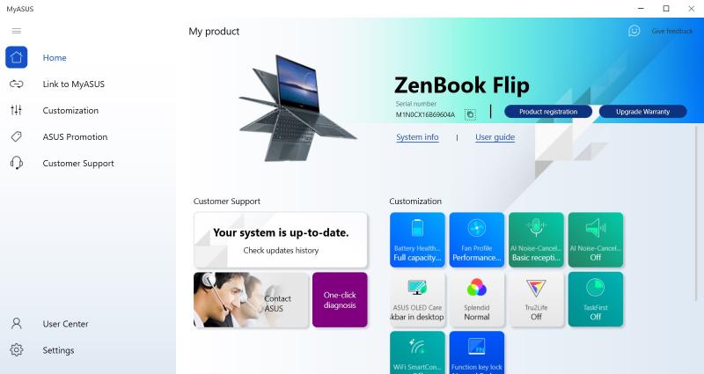704x374 pixels.
Task: Open the System info link
Action: 417,137
